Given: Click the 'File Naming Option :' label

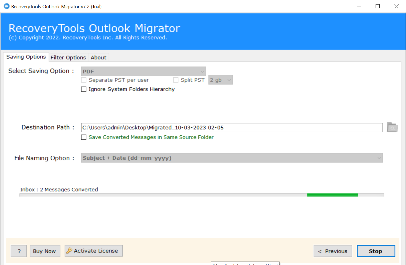Looking at the screenshot, I should tap(44, 158).
